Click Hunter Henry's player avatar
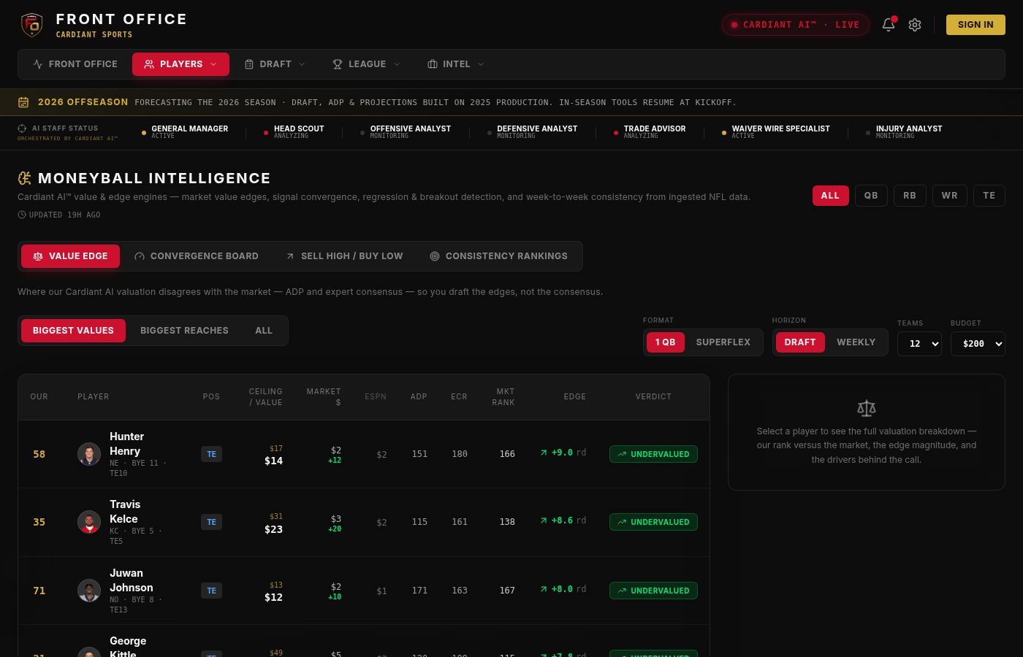Screen dimensions: 1023x657 (x=89, y=454)
